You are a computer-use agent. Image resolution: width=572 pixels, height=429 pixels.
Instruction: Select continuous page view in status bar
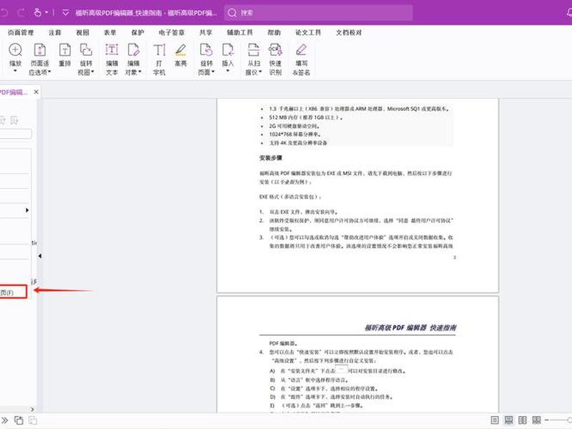click(x=508, y=420)
